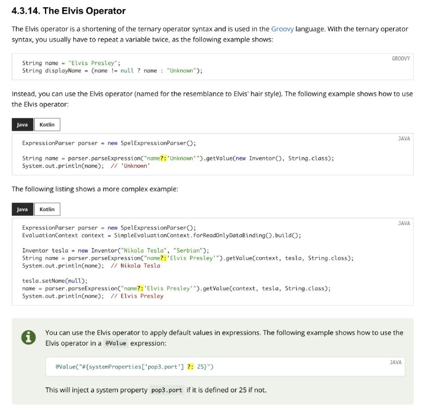This screenshot has height=412, width=430.
Task: Click the JAVA label on the EvaluationContext code block
Action: click(x=404, y=223)
